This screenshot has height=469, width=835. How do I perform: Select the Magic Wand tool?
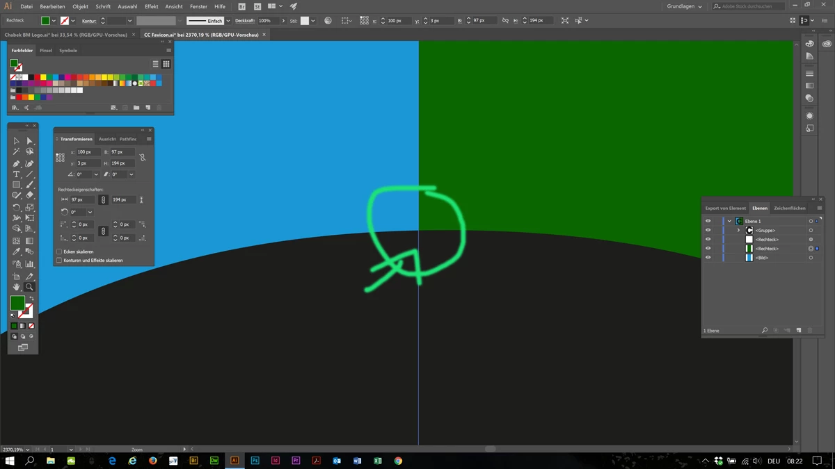(x=17, y=151)
